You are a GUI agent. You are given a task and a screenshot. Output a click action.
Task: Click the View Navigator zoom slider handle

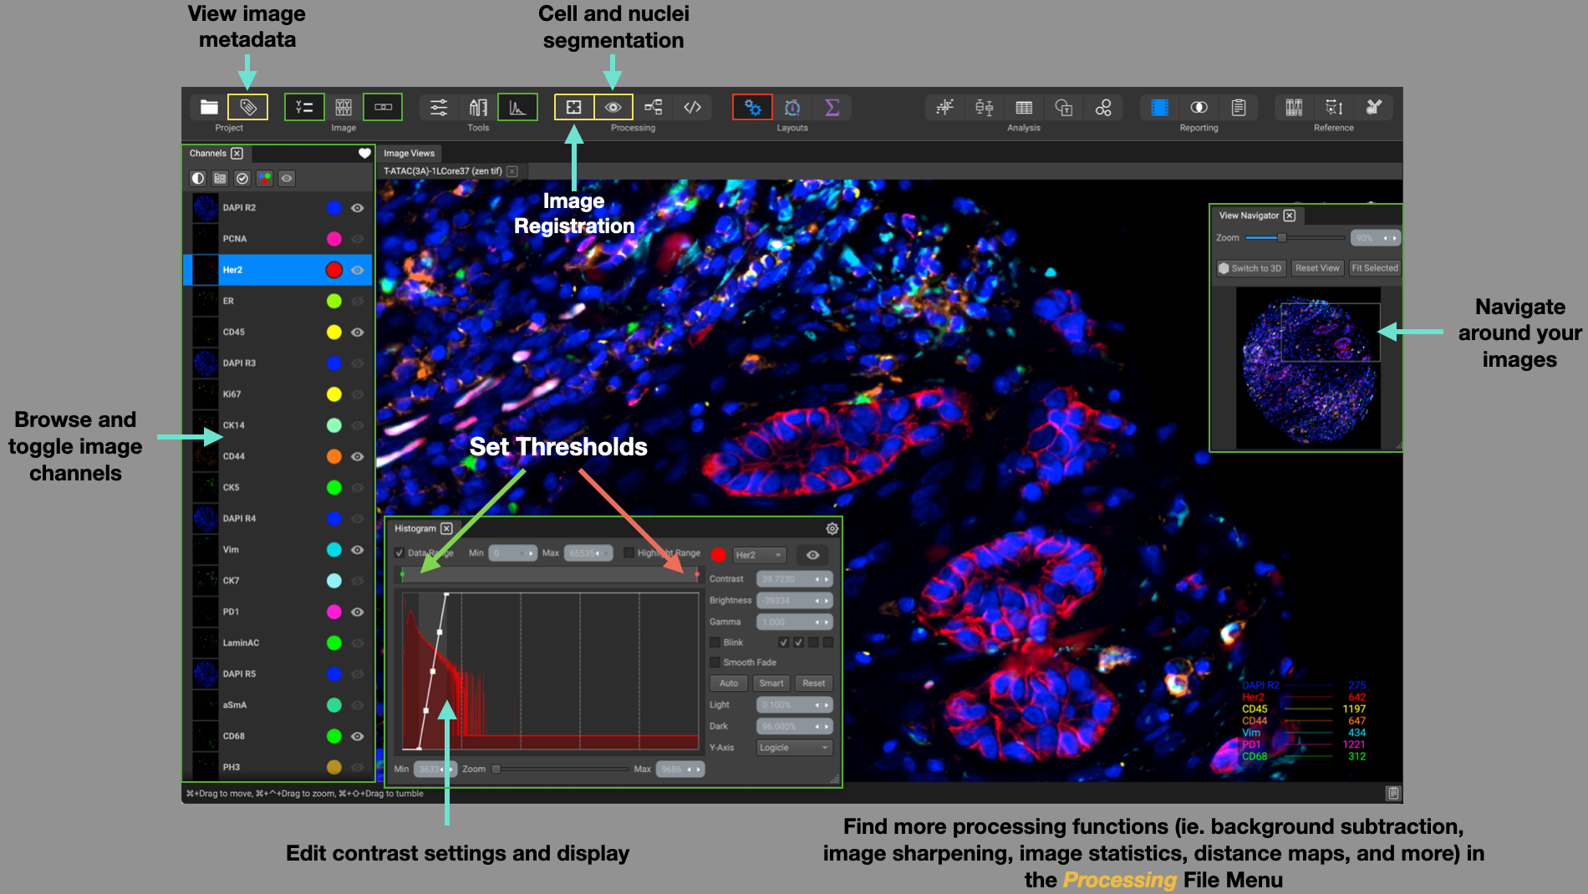[1281, 238]
